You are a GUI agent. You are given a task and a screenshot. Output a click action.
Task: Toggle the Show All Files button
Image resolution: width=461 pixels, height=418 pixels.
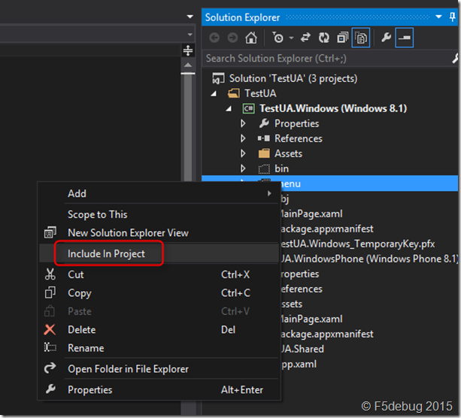point(361,38)
